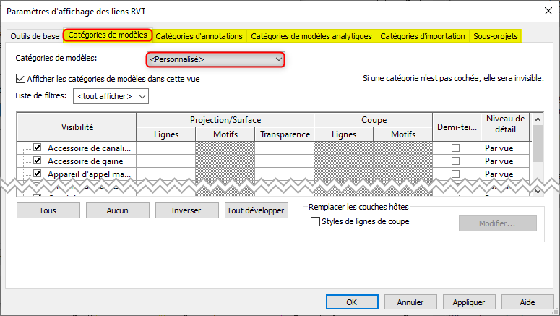
Task: Go to the Catégories d'importation tab
Action: 422,36
